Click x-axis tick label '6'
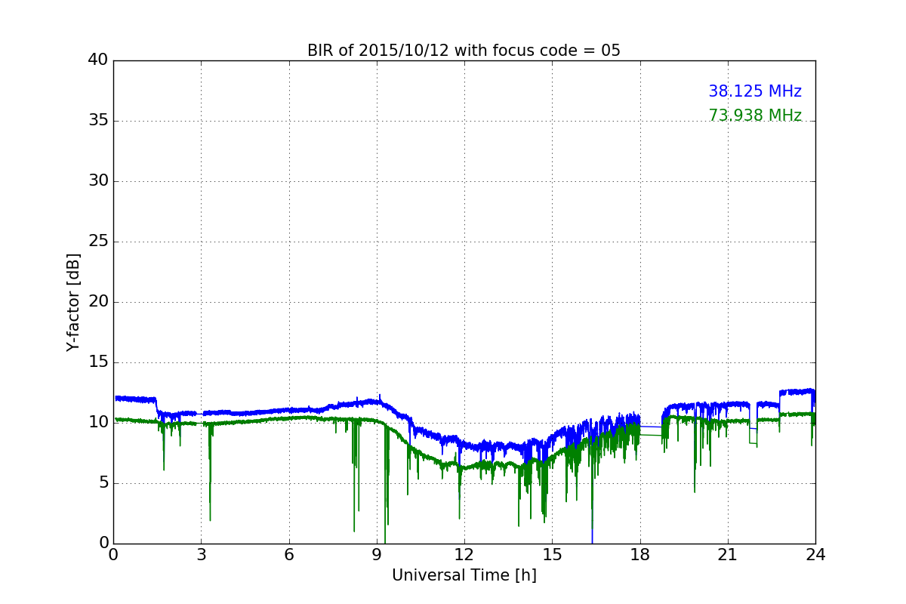 [288, 555]
